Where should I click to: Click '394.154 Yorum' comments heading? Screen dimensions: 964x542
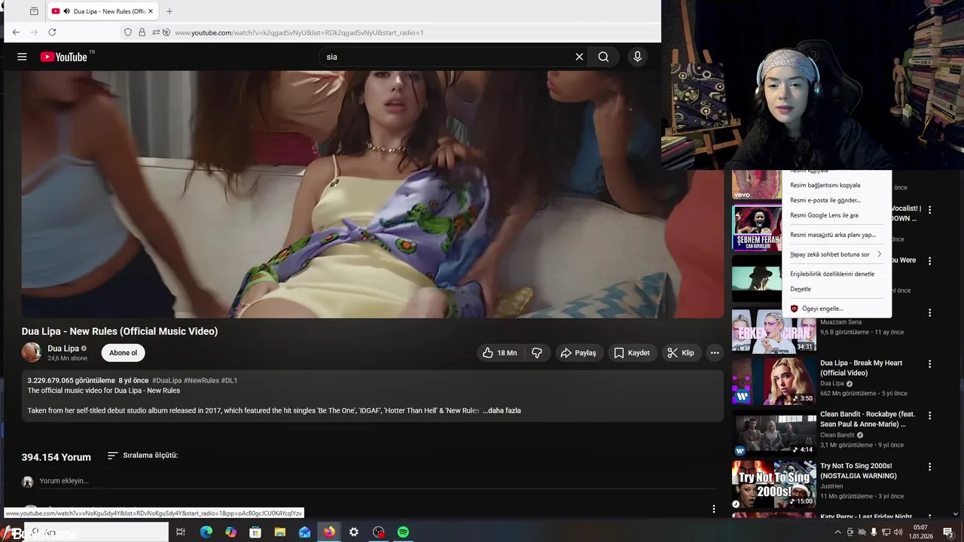56,457
